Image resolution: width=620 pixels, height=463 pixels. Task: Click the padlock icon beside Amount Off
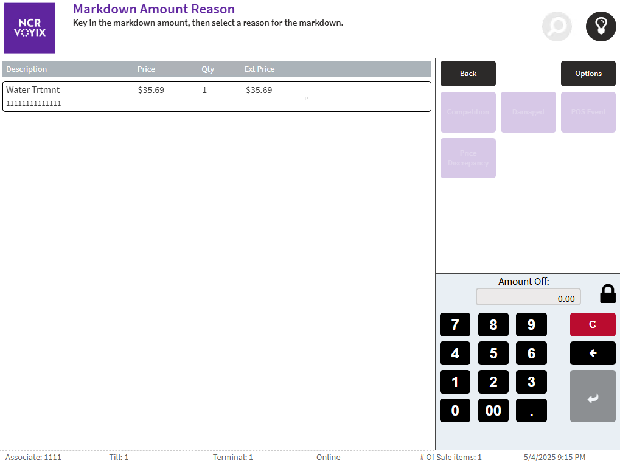pos(608,294)
